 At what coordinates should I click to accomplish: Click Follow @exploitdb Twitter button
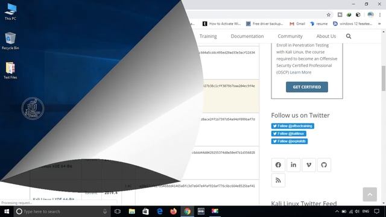pyautogui.click(x=289, y=141)
